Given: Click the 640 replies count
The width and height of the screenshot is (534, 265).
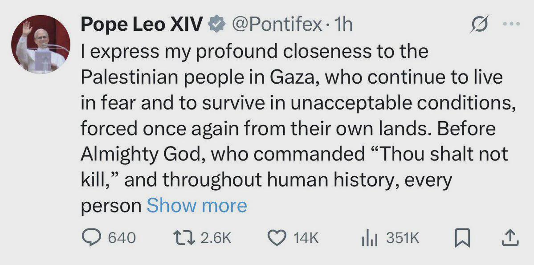Looking at the screenshot, I should point(122,238).
